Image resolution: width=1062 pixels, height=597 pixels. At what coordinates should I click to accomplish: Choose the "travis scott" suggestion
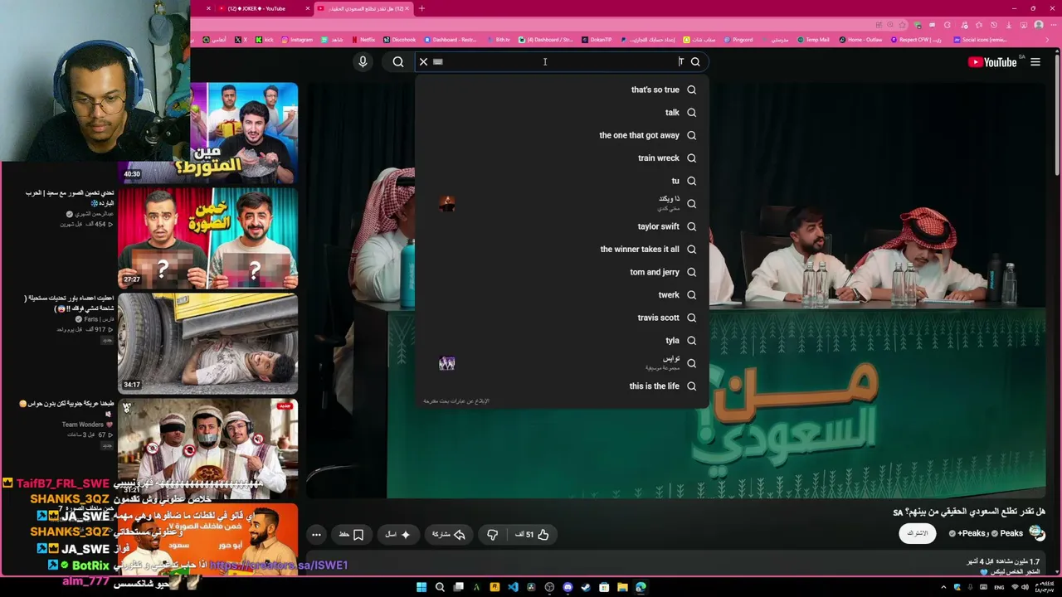coord(658,318)
